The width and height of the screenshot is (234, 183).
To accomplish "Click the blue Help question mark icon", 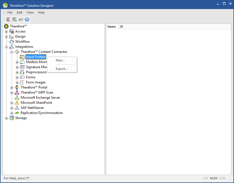I will (x=27, y=19).
